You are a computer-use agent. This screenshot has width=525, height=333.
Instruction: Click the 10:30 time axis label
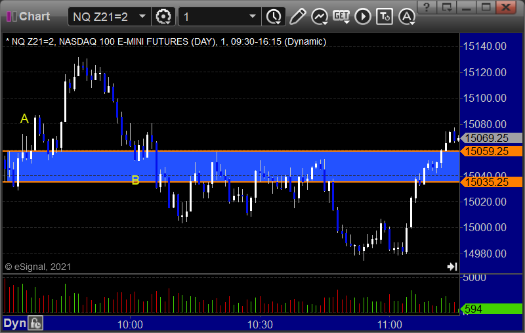[x=260, y=324]
